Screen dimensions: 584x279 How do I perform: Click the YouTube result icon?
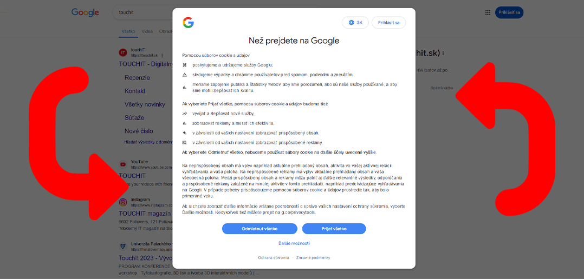(123, 164)
